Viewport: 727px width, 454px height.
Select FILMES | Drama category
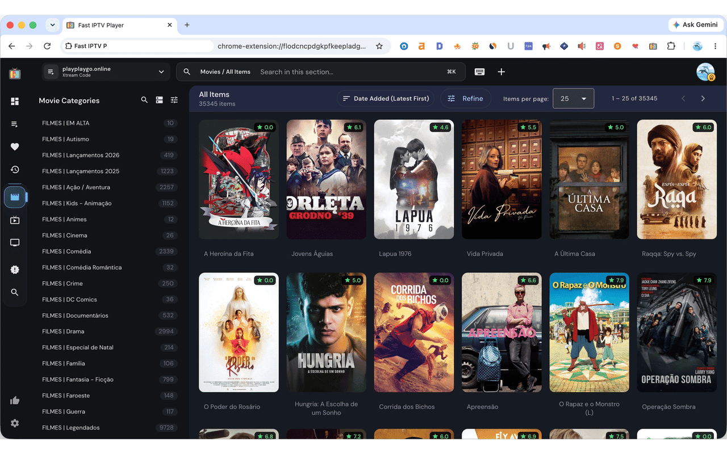click(x=108, y=331)
